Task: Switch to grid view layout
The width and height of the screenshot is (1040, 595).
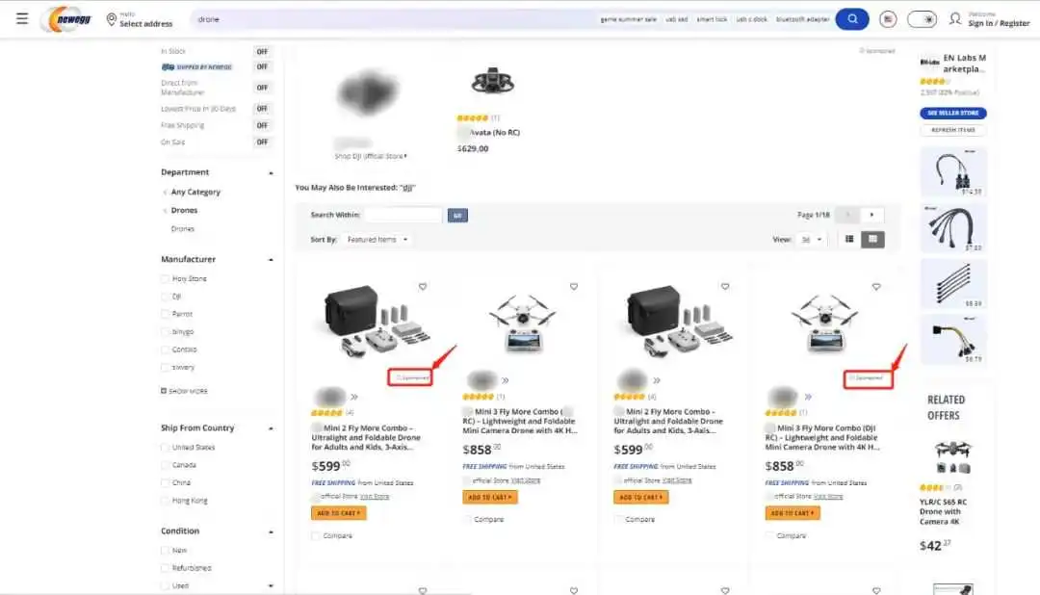Action: pos(872,239)
